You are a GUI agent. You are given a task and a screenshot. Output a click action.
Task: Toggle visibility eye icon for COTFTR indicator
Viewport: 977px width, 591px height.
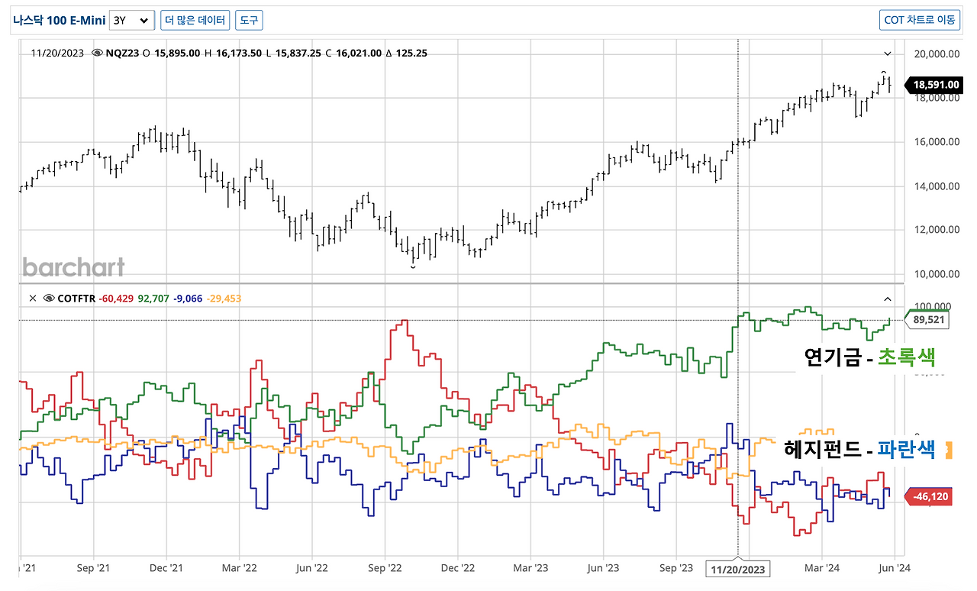49,299
